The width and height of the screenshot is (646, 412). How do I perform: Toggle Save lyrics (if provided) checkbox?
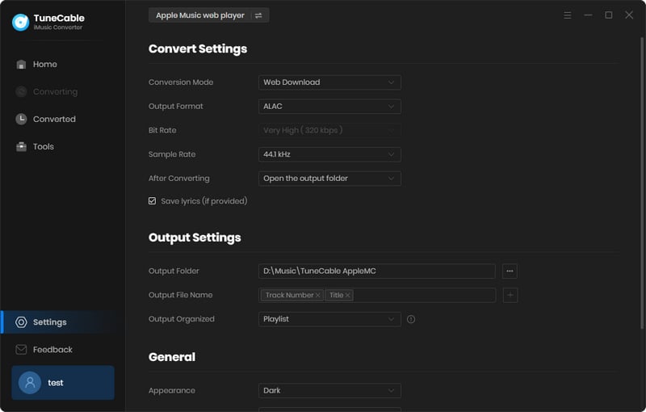click(x=152, y=201)
